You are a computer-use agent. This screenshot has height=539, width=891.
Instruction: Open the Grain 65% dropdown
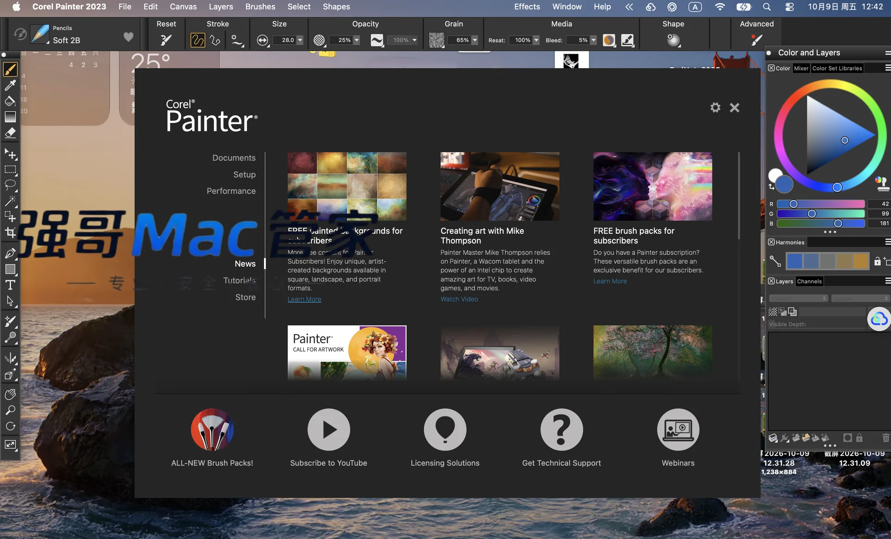[474, 40]
